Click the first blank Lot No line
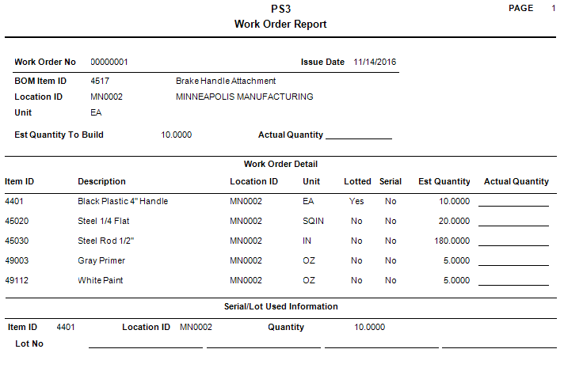Viewport: 564px width, 387px height. 145,346
